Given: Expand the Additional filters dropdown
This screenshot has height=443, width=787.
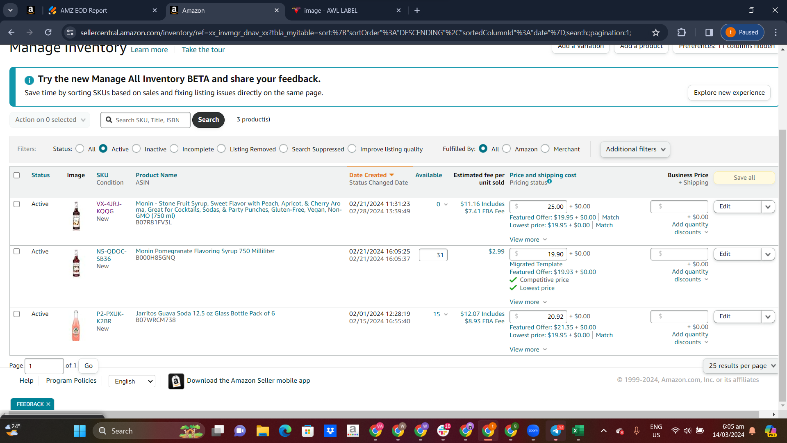Looking at the screenshot, I should (635, 149).
